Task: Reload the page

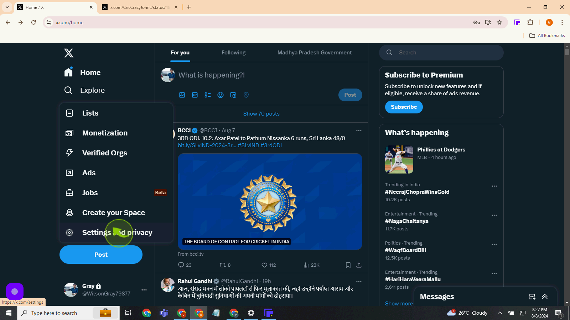Action: (x=33, y=22)
